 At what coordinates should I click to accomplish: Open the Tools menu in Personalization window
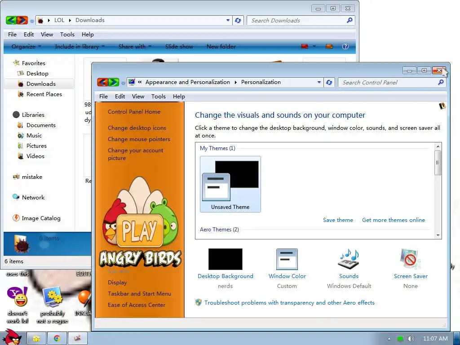pos(159,96)
